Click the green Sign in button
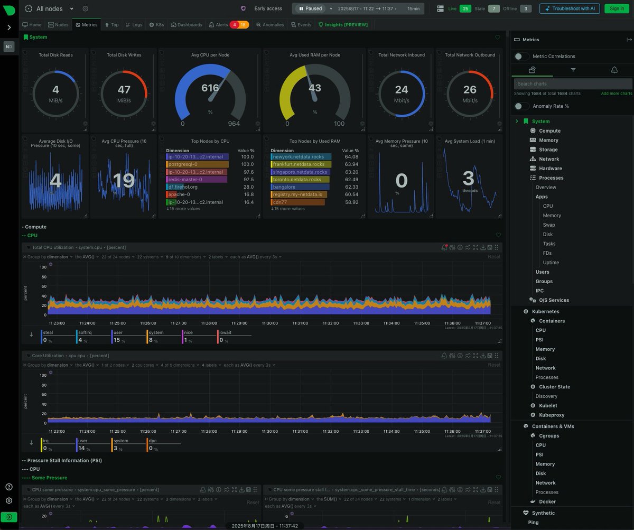634x530 pixels. pos(617,8)
